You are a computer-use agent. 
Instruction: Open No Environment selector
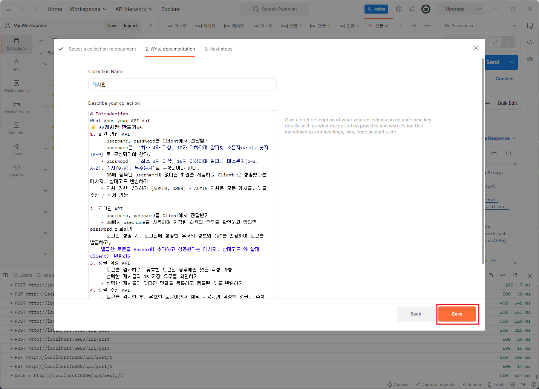[x=480, y=26]
